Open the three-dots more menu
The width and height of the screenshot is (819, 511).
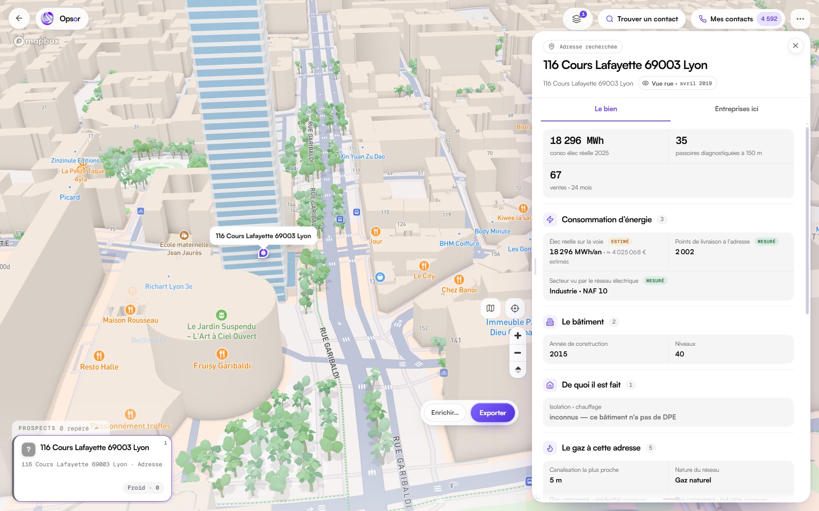click(800, 19)
